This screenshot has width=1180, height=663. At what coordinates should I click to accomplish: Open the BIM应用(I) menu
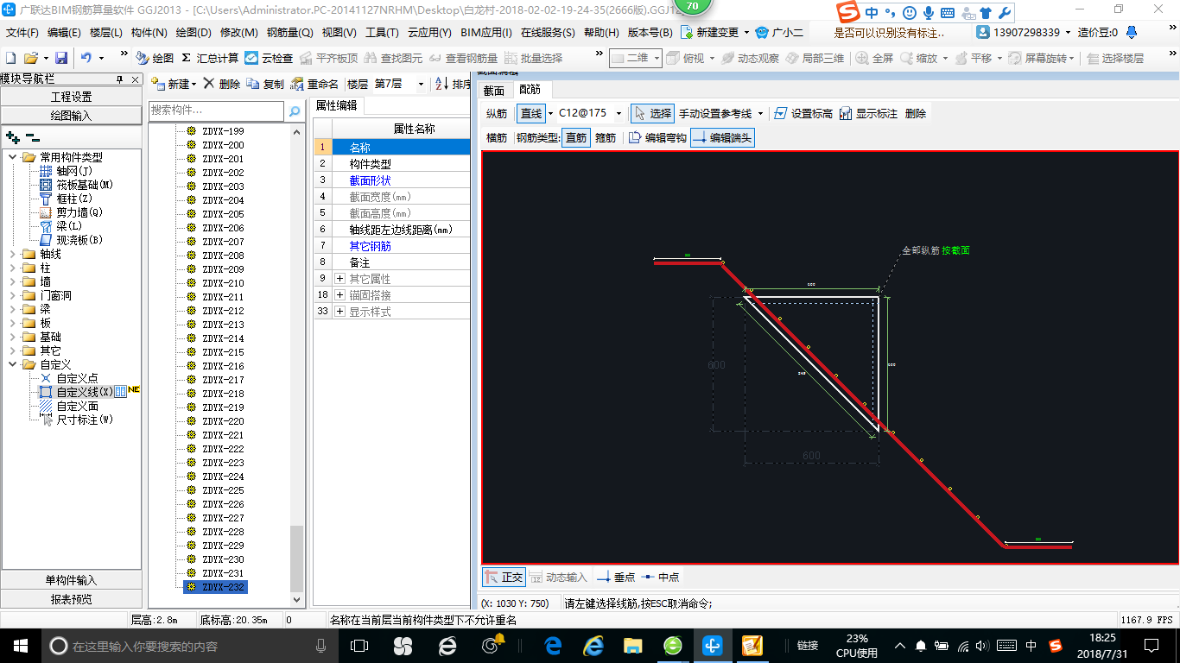486,32
